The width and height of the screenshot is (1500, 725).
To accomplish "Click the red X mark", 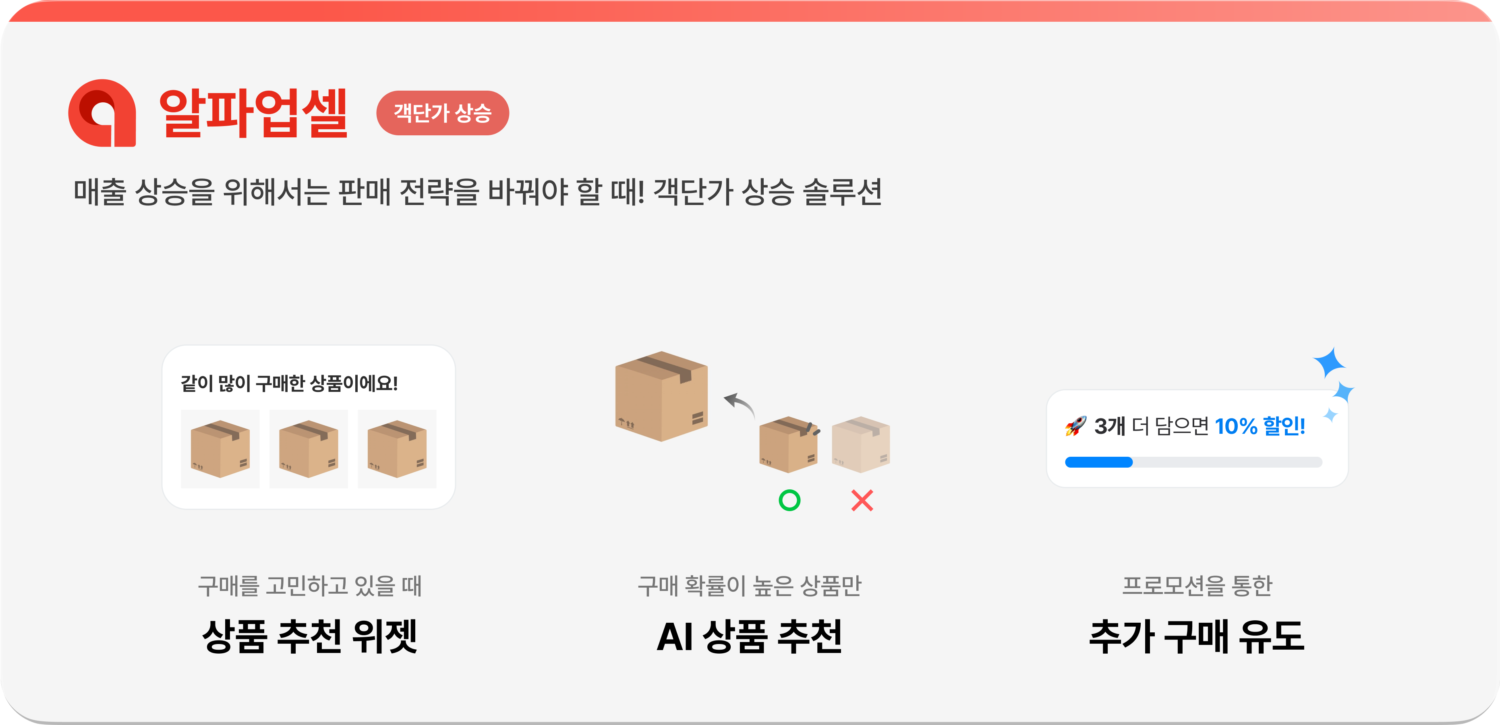I will [862, 500].
